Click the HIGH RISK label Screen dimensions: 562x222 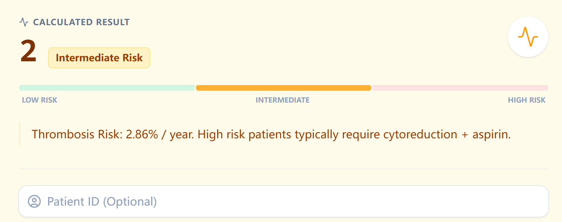pos(527,100)
